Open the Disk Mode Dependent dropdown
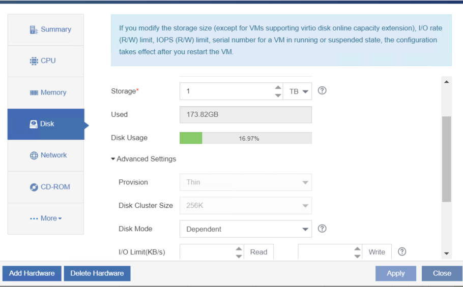This screenshot has width=463, height=287. click(x=246, y=229)
